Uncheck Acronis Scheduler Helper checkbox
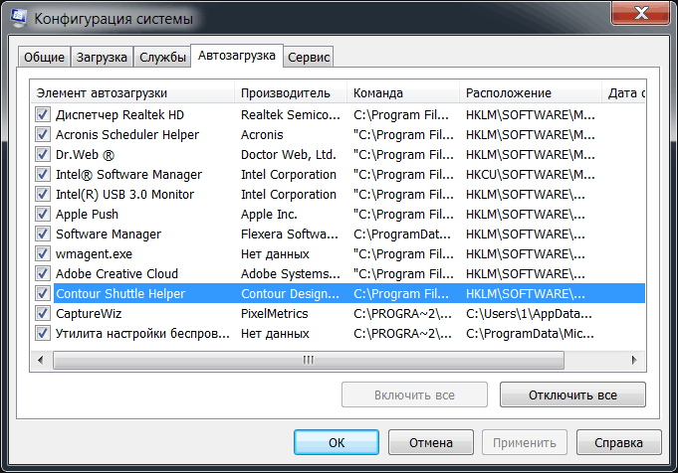Screen dimensions: 678x473 click(43, 135)
